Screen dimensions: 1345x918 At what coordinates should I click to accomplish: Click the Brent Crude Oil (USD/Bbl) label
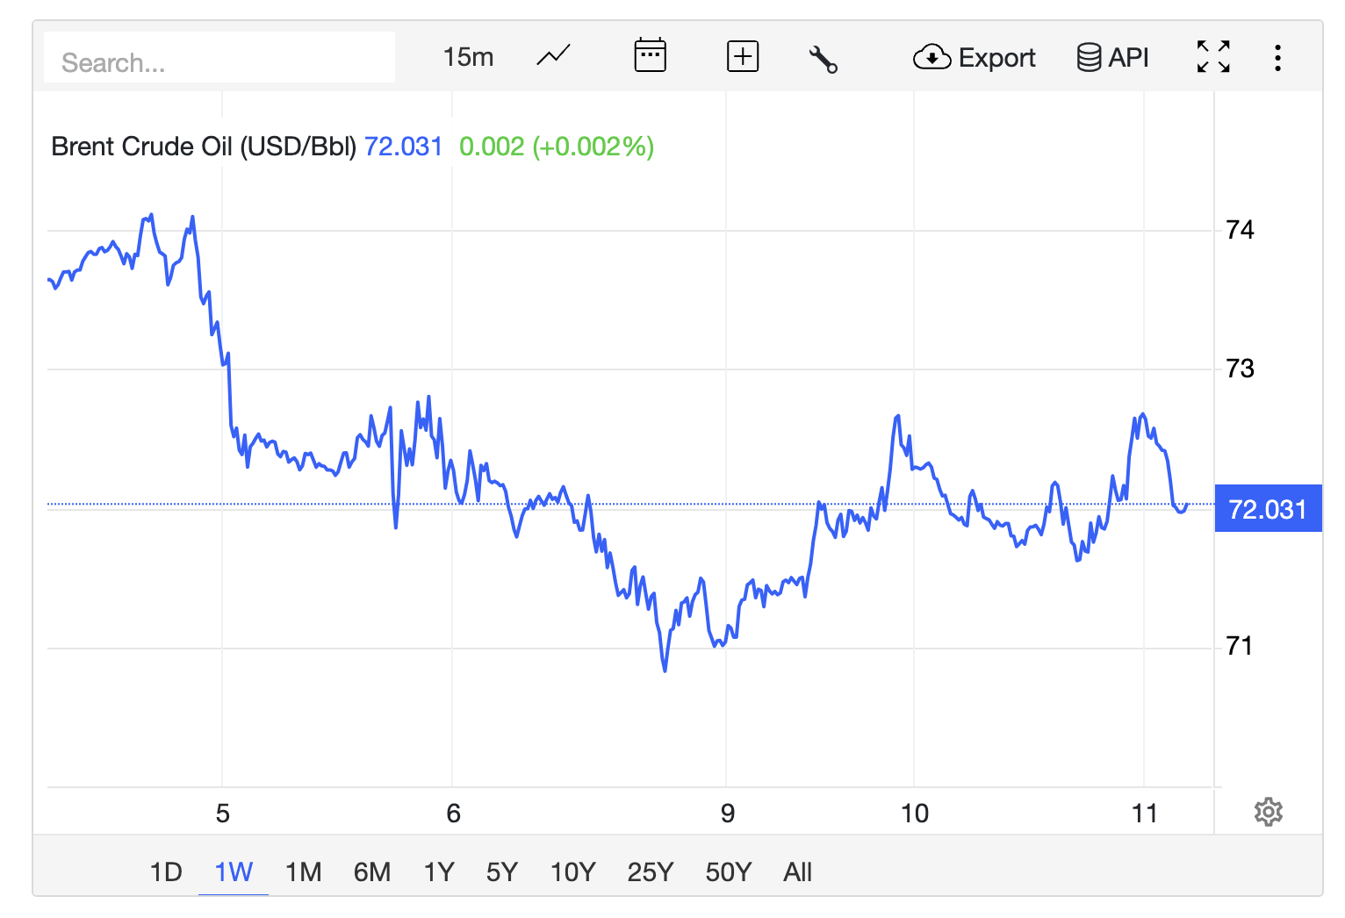(204, 147)
